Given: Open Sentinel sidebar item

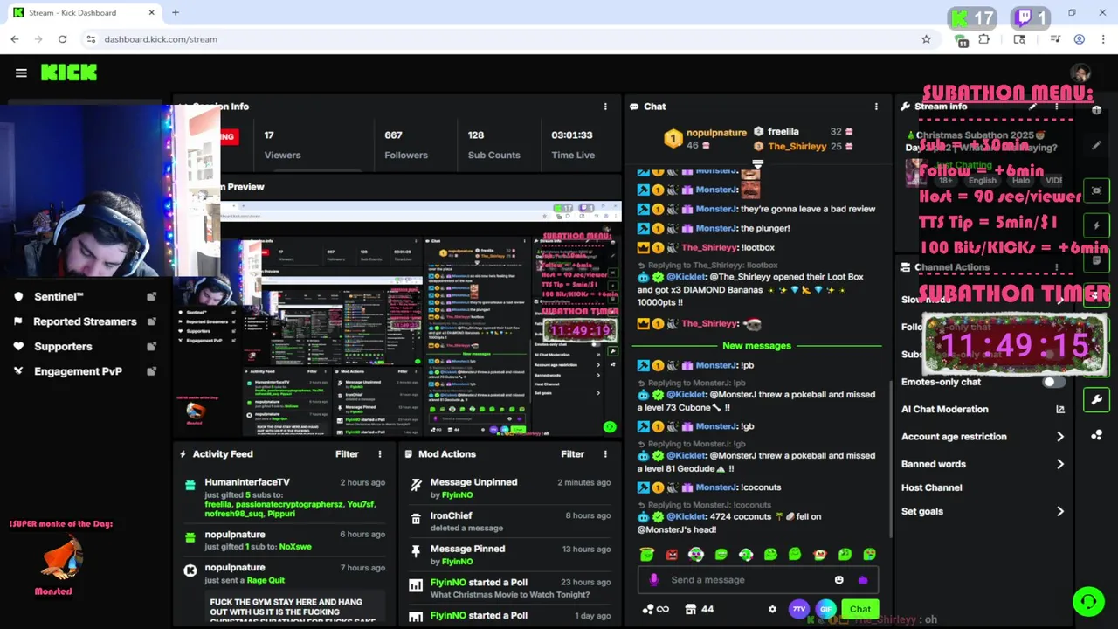Looking at the screenshot, I should coord(59,297).
